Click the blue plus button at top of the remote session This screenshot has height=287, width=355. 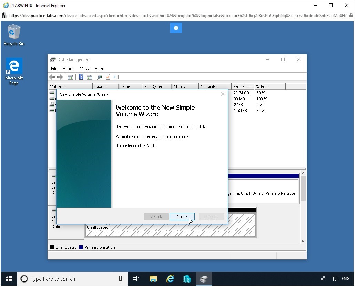click(x=176, y=28)
